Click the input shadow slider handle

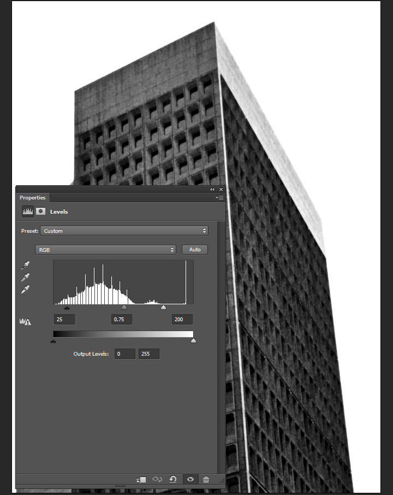click(67, 307)
